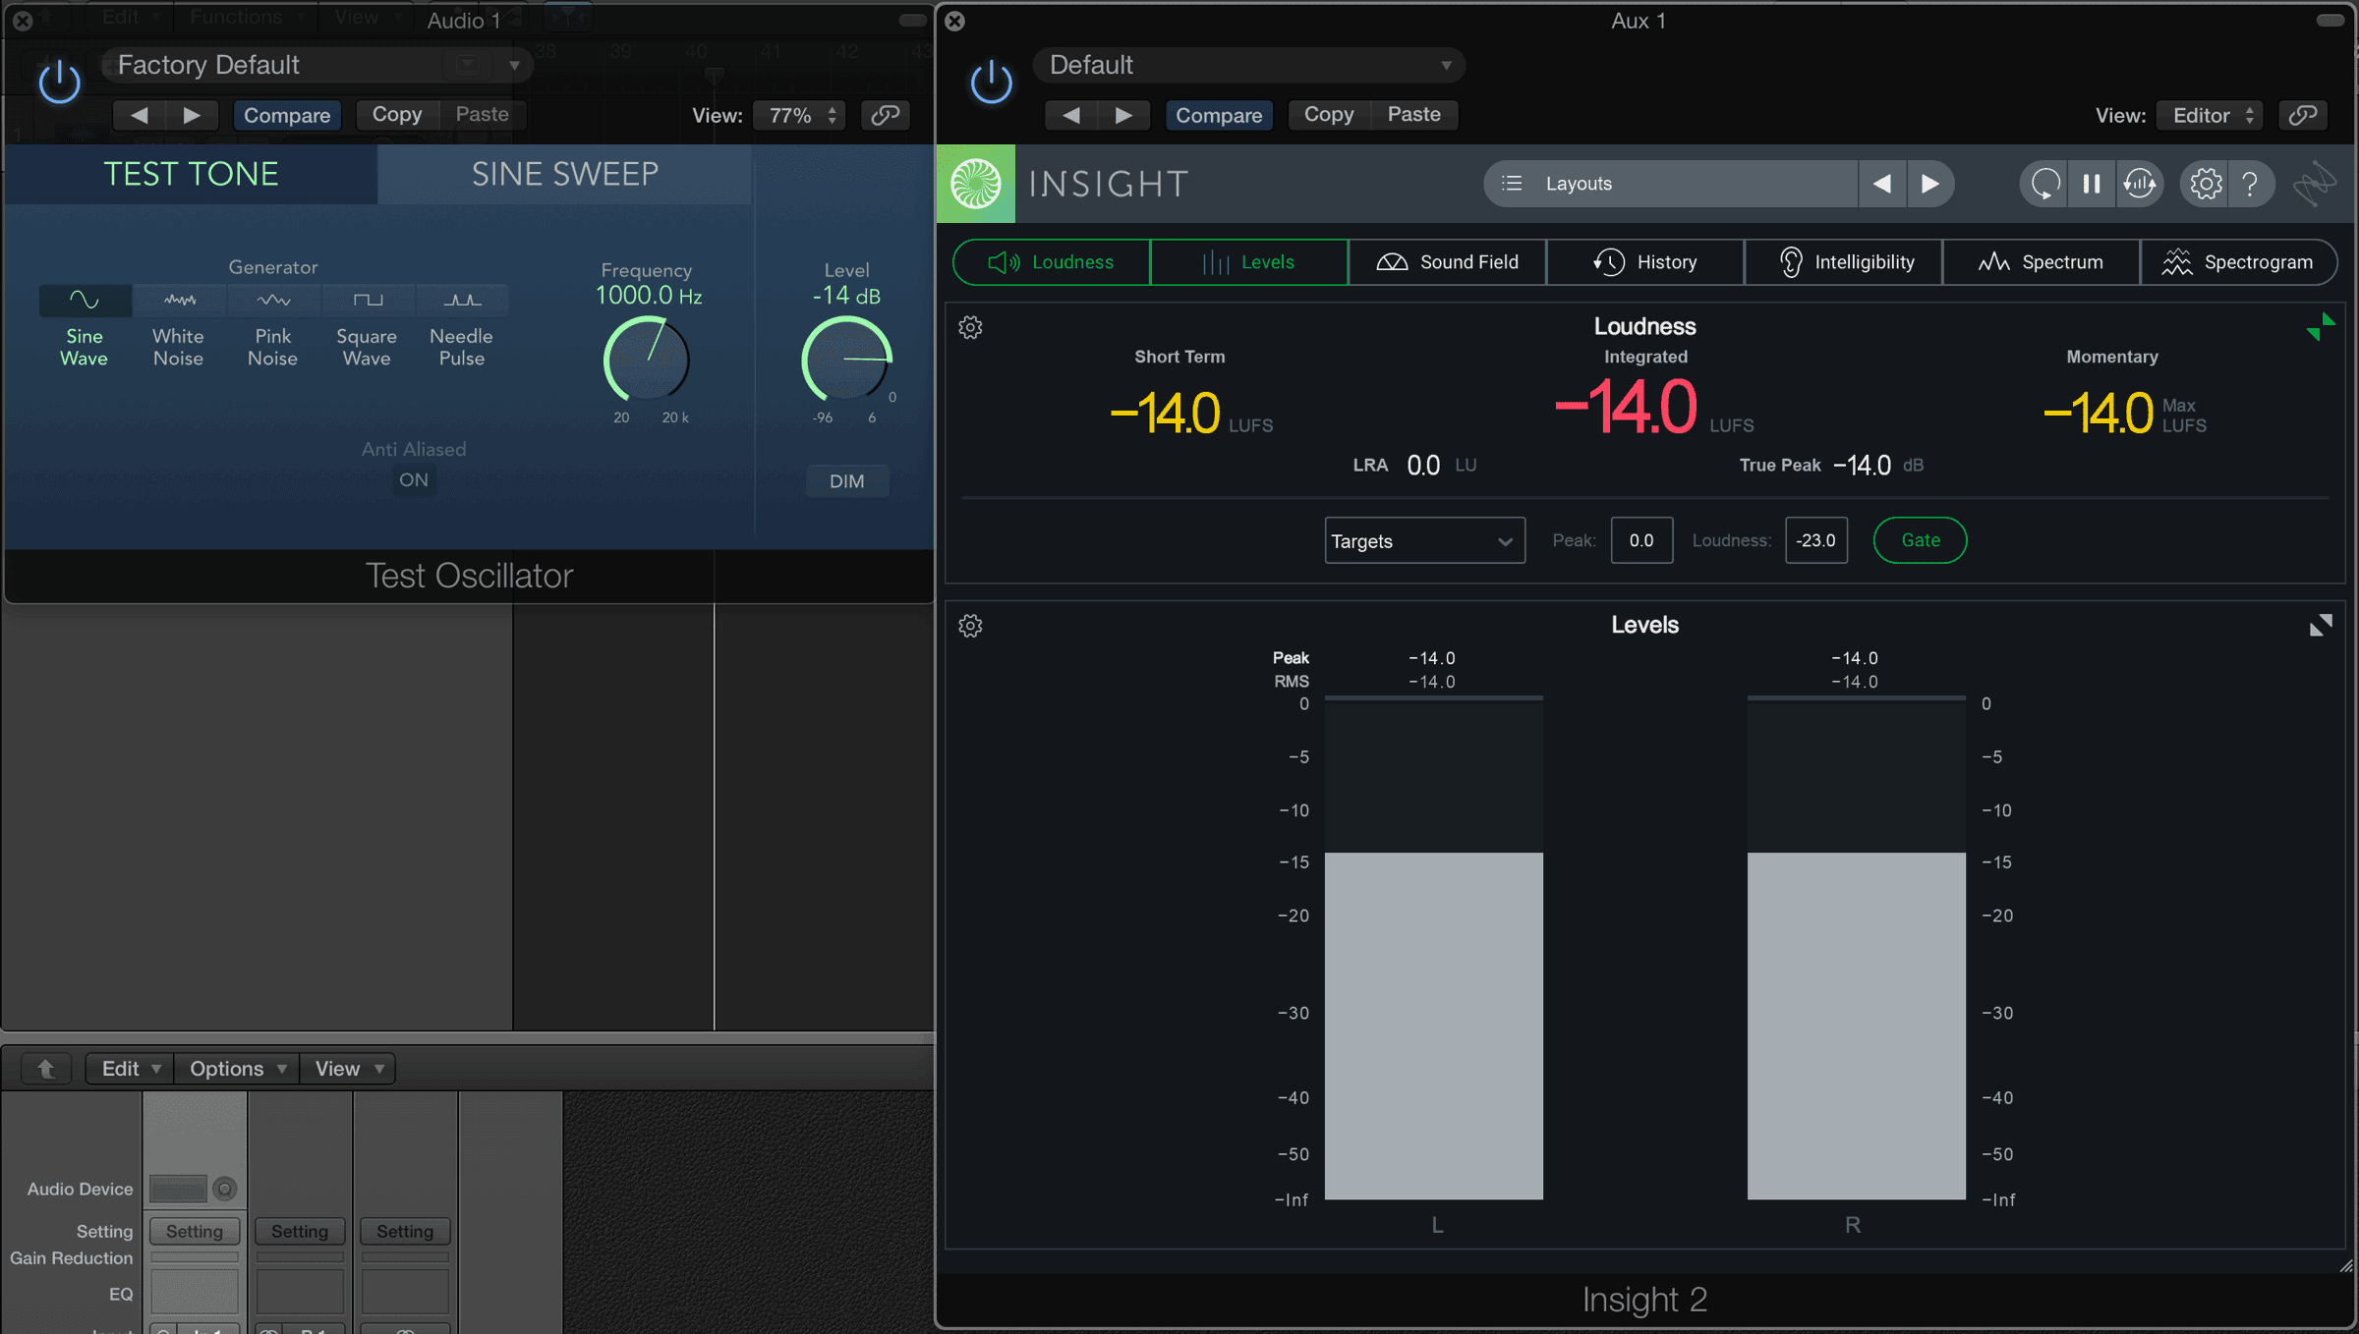Click the Insight logo icon
The image size is (2359, 1334).
976,184
